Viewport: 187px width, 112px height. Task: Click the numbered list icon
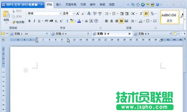(x=114, y=14)
